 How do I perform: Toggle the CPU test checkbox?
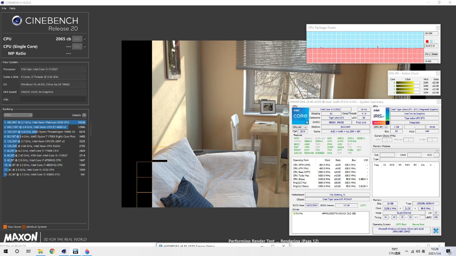[x=85, y=39]
